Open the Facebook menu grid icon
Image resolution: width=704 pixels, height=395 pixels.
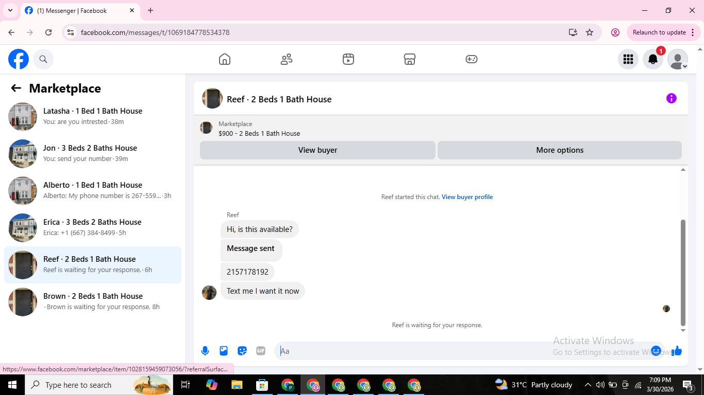(x=628, y=59)
